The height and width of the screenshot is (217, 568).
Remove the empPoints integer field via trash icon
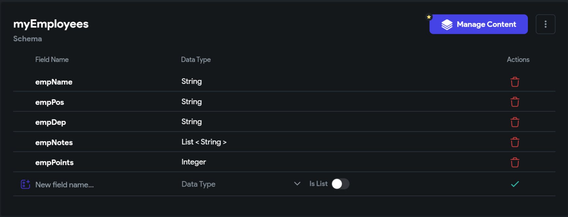(x=515, y=162)
